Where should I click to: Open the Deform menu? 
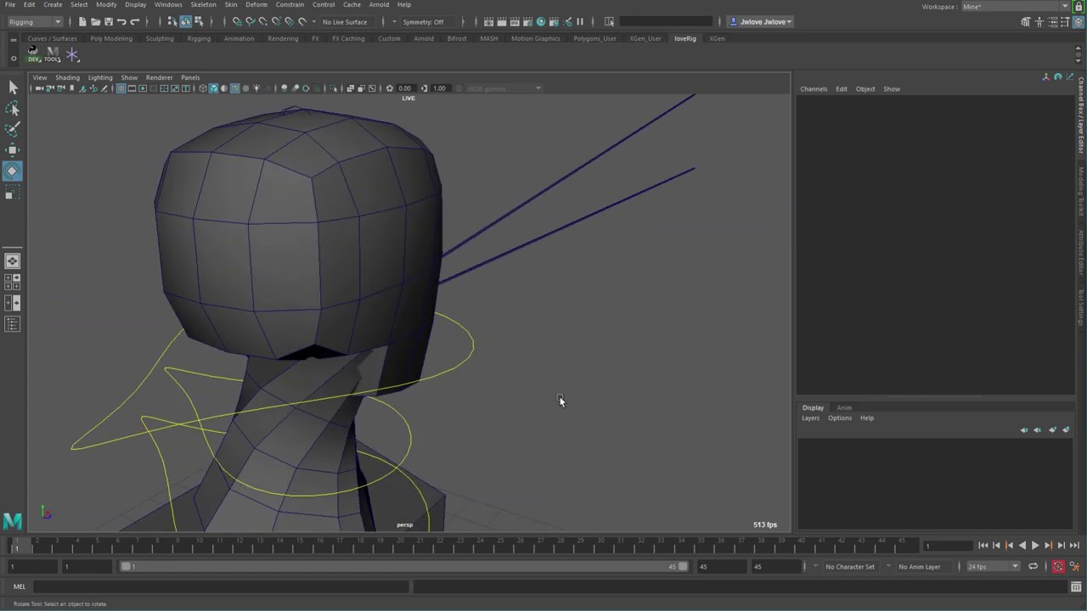256,4
